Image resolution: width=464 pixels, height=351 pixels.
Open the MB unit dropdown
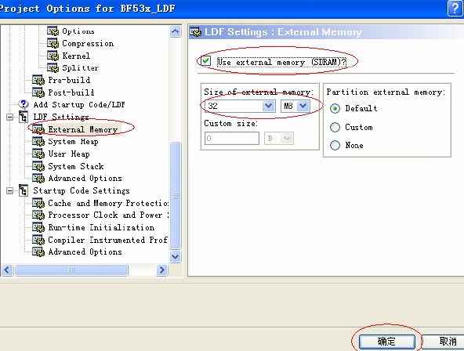point(303,106)
